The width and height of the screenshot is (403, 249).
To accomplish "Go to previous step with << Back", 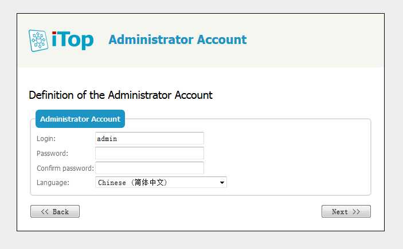I will pos(55,211).
